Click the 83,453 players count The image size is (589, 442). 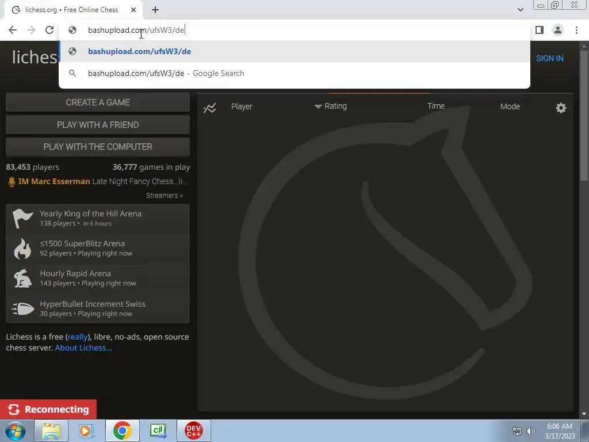[32, 167]
